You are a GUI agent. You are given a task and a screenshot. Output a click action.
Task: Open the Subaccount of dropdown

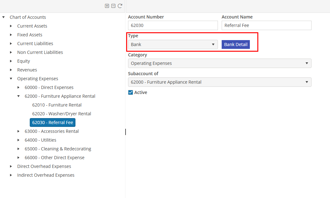click(219, 82)
